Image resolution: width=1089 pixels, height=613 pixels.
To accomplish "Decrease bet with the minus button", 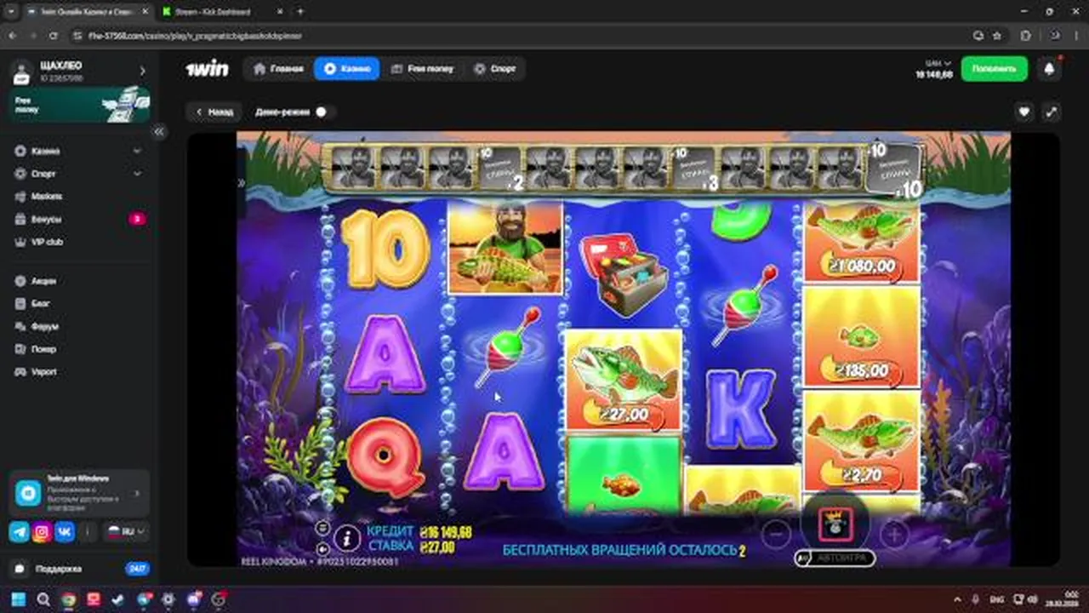I will click(776, 534).
